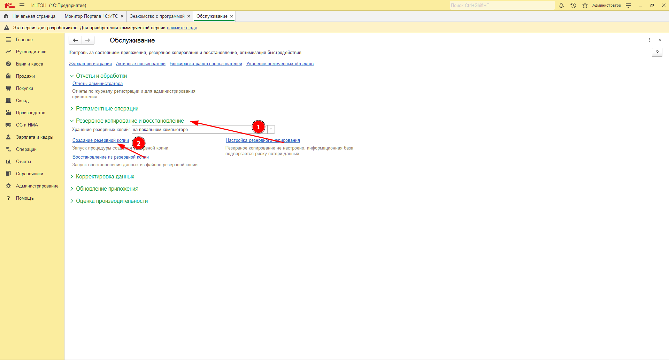Go back with the left arrow button
Image resolution: width=669 pixels, height=360 pixels.
click(75, 40)
